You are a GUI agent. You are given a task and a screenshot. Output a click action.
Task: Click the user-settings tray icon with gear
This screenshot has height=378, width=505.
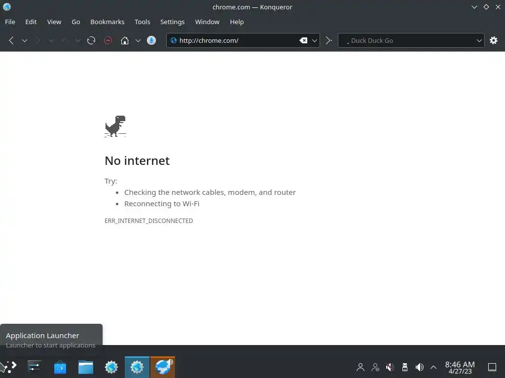pos(375,367)
